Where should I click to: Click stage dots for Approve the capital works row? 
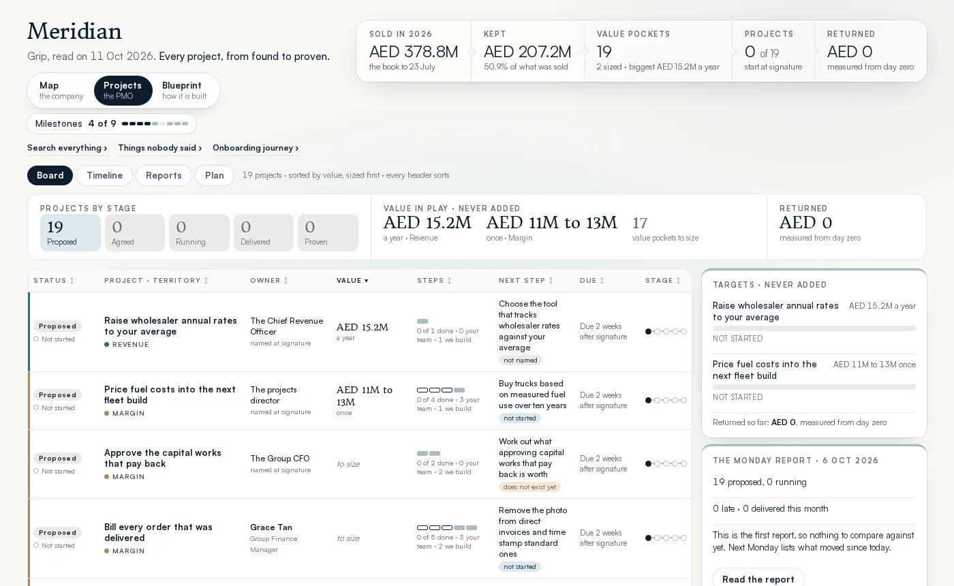[x=666, y=464]
